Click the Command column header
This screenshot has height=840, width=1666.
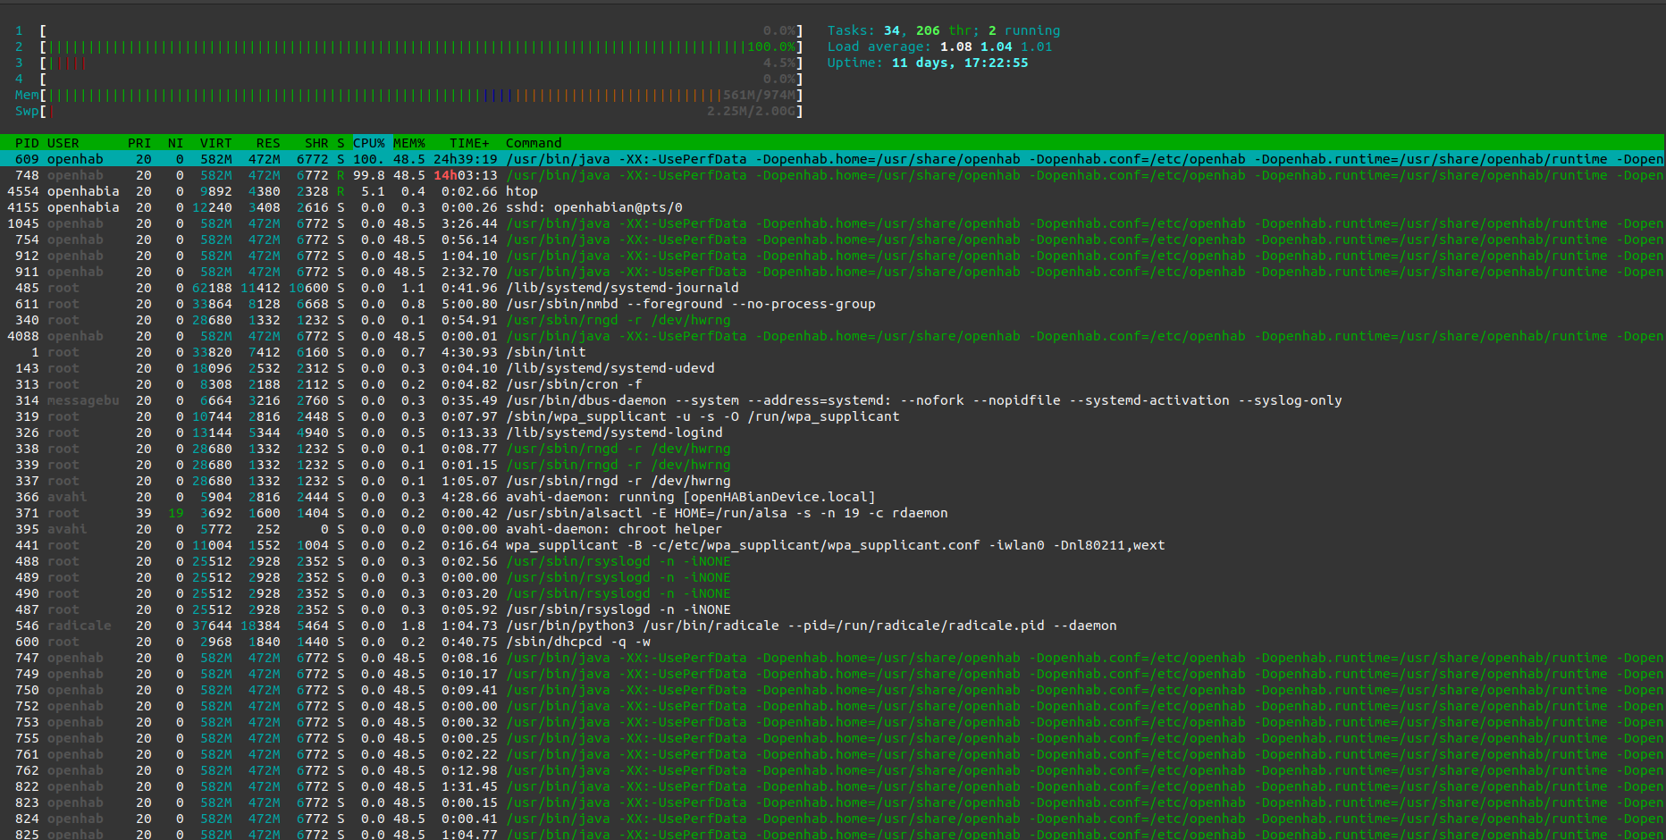pyautogui.click(x=534, y=143)
